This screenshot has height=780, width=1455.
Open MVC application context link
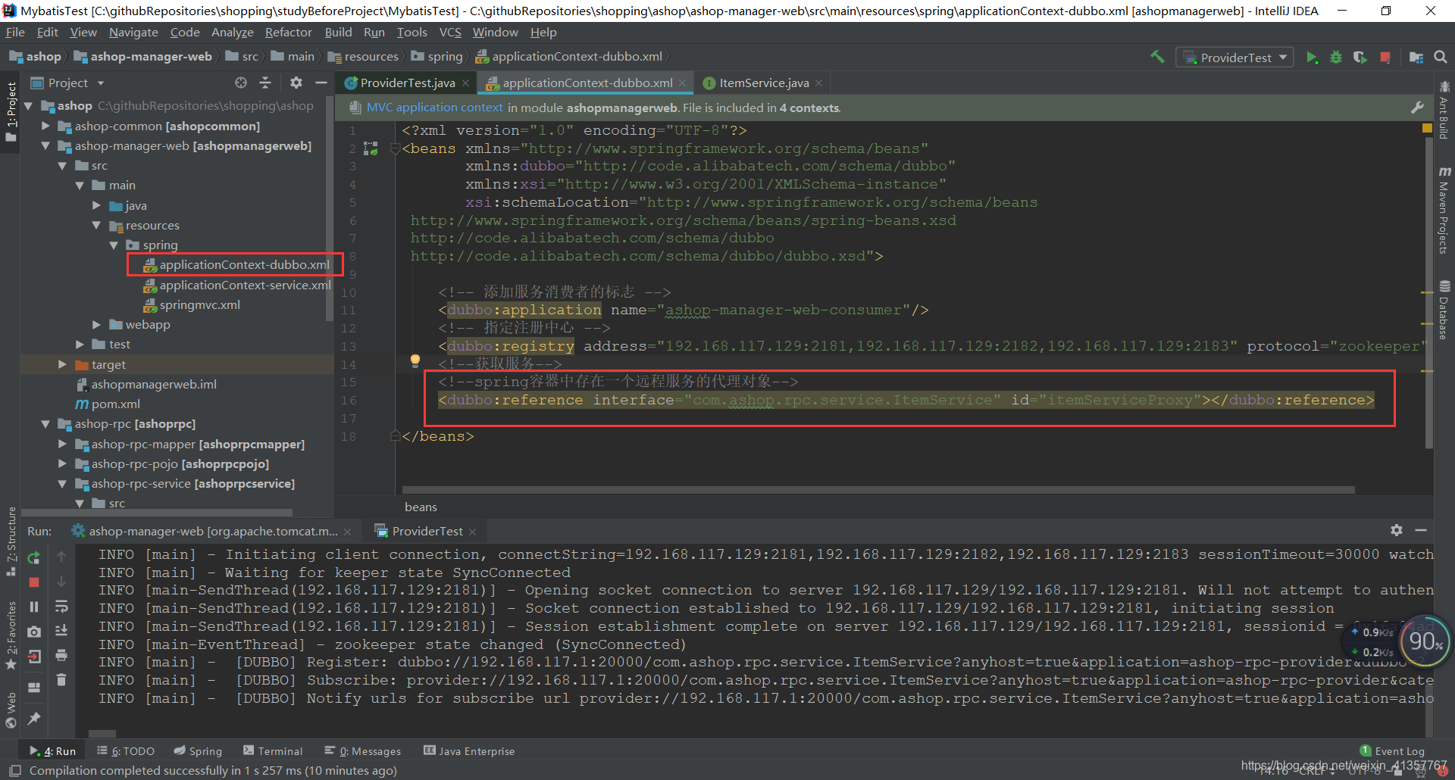434,108
